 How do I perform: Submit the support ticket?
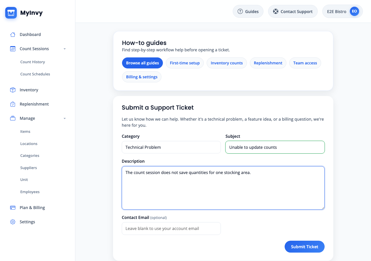pos(305,247)
